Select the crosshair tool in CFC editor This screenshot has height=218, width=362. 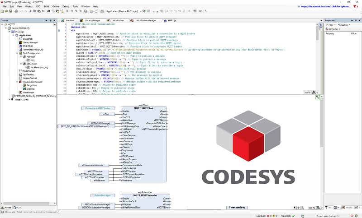click(298, 208)
